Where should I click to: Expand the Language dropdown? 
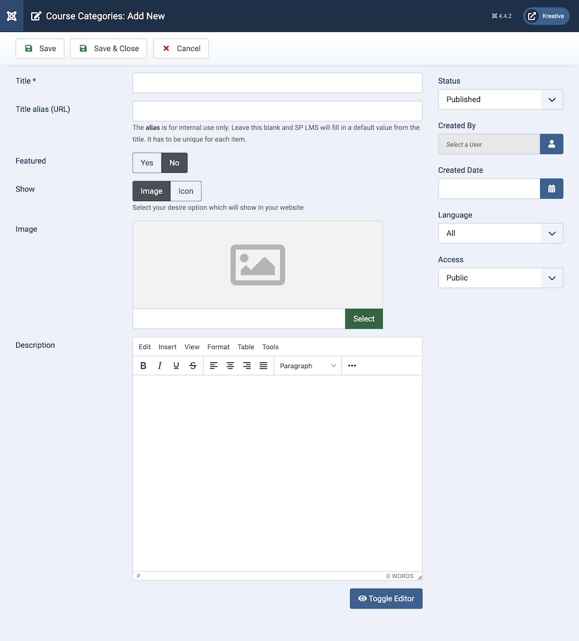point(500,234)
